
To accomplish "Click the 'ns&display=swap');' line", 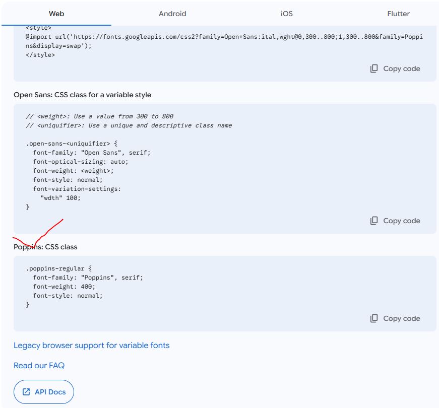I will click(58, 46).
